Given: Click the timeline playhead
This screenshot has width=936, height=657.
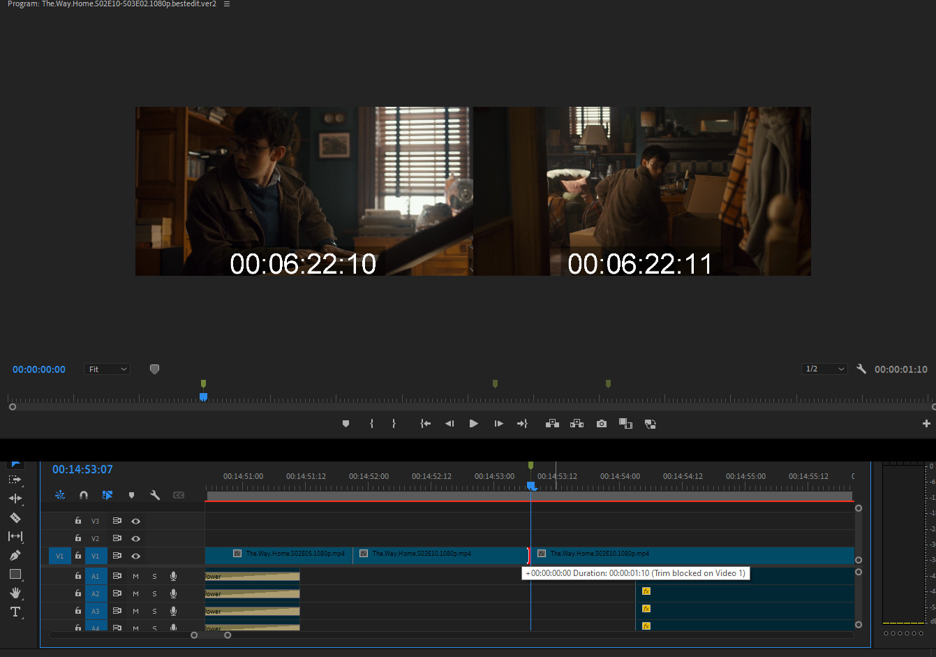Looking at the screenshot, I should 530,485.
